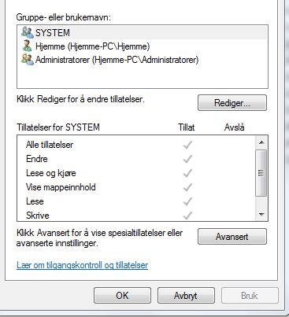The height and width of the screenshot is (317, 289).
Task: Select the SYSTEM entry in the user list
Action: point(143,33)
